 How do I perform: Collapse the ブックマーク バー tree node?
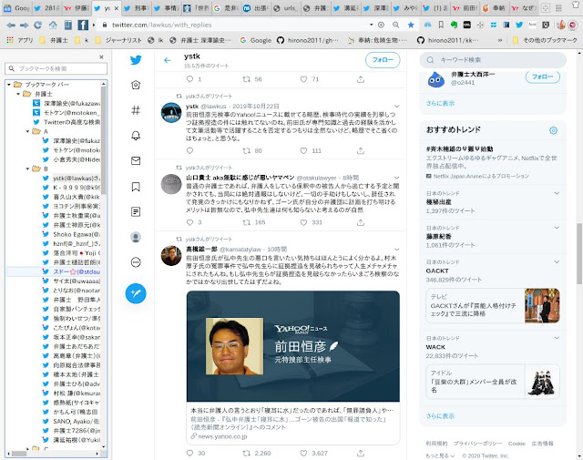coord(9,85)
